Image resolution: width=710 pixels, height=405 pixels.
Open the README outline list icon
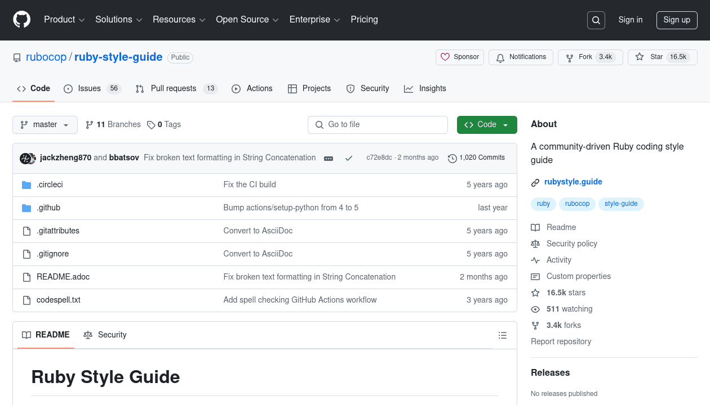coord(503,335)
